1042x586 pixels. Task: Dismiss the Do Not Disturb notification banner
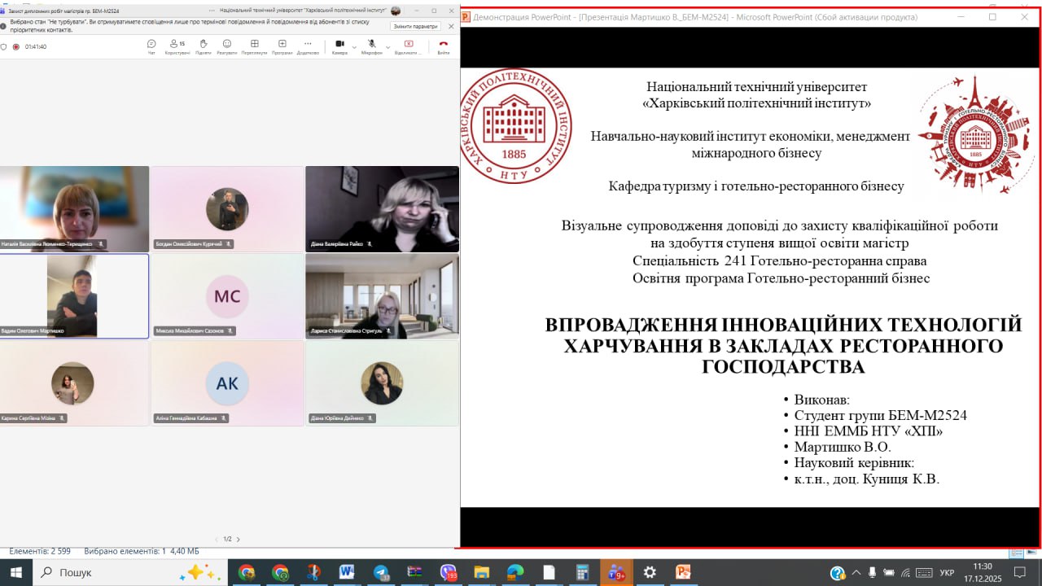[452, 26]
